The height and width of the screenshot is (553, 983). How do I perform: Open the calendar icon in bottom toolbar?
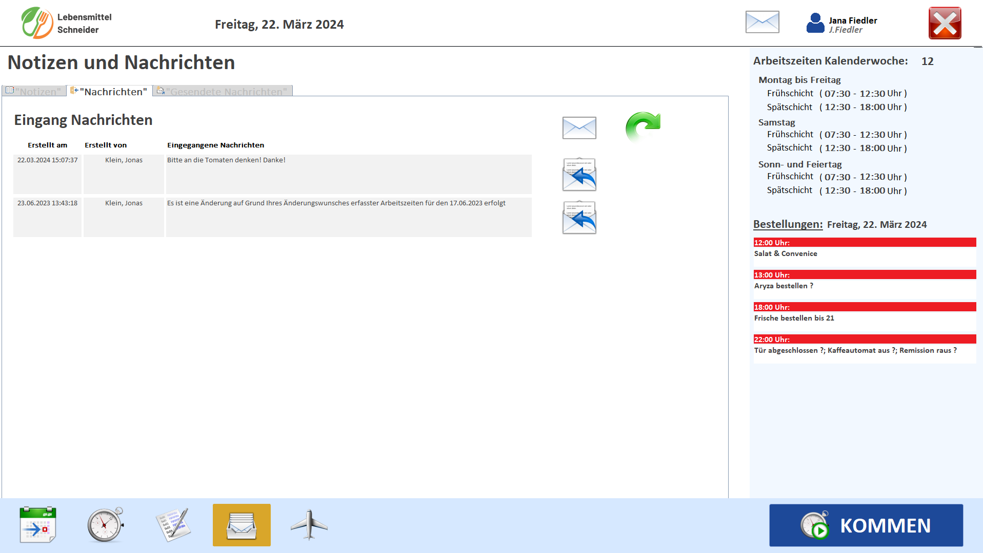pos(37,525)
